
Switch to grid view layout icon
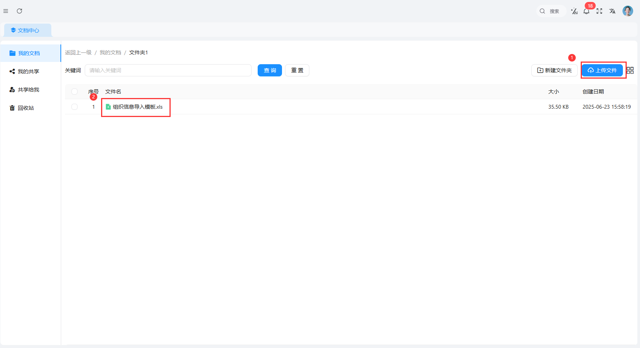[x=630, y=70]
